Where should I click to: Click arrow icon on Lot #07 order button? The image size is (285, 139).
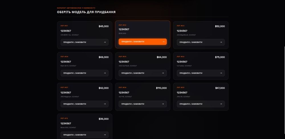point(105,104)
